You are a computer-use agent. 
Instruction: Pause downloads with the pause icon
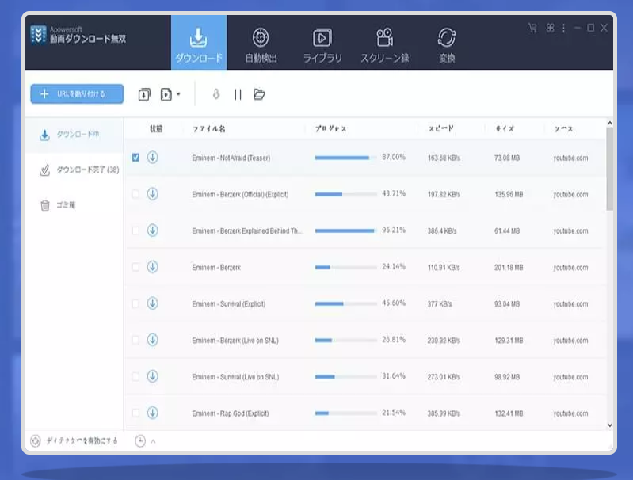[x=238, y=94]
